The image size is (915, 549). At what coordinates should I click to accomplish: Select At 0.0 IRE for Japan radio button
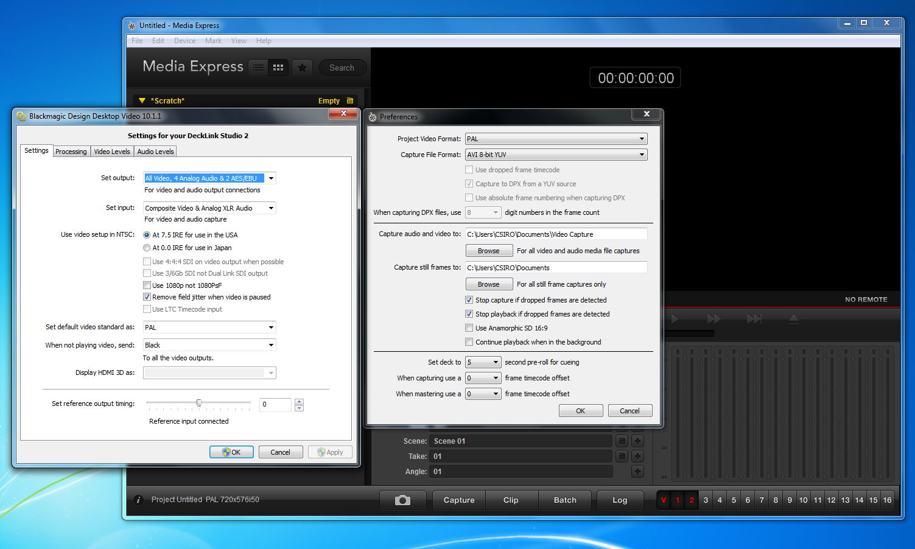click(x=147, y=248)
